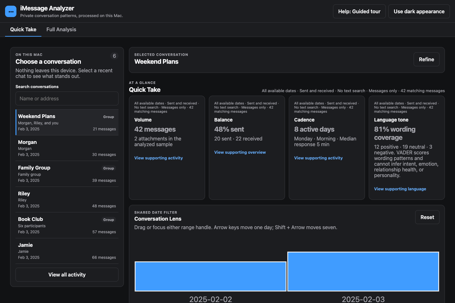Click the "48 messages" count for Riley
This screenshot has width=455, height=303.
(104, 206)
